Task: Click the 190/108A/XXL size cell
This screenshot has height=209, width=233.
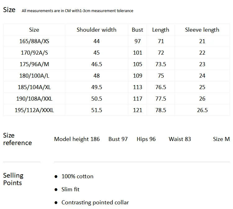Action: pyautogui.click(x=34, y=99)
